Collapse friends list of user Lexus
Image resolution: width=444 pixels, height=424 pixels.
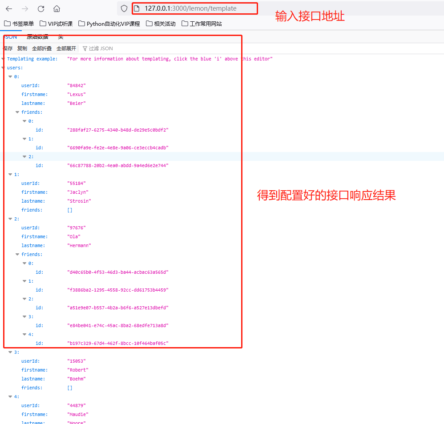(17, 112)
